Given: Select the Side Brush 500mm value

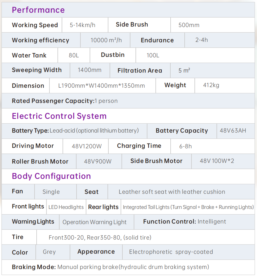Looking at the screenshot, I should coord(189,25).
